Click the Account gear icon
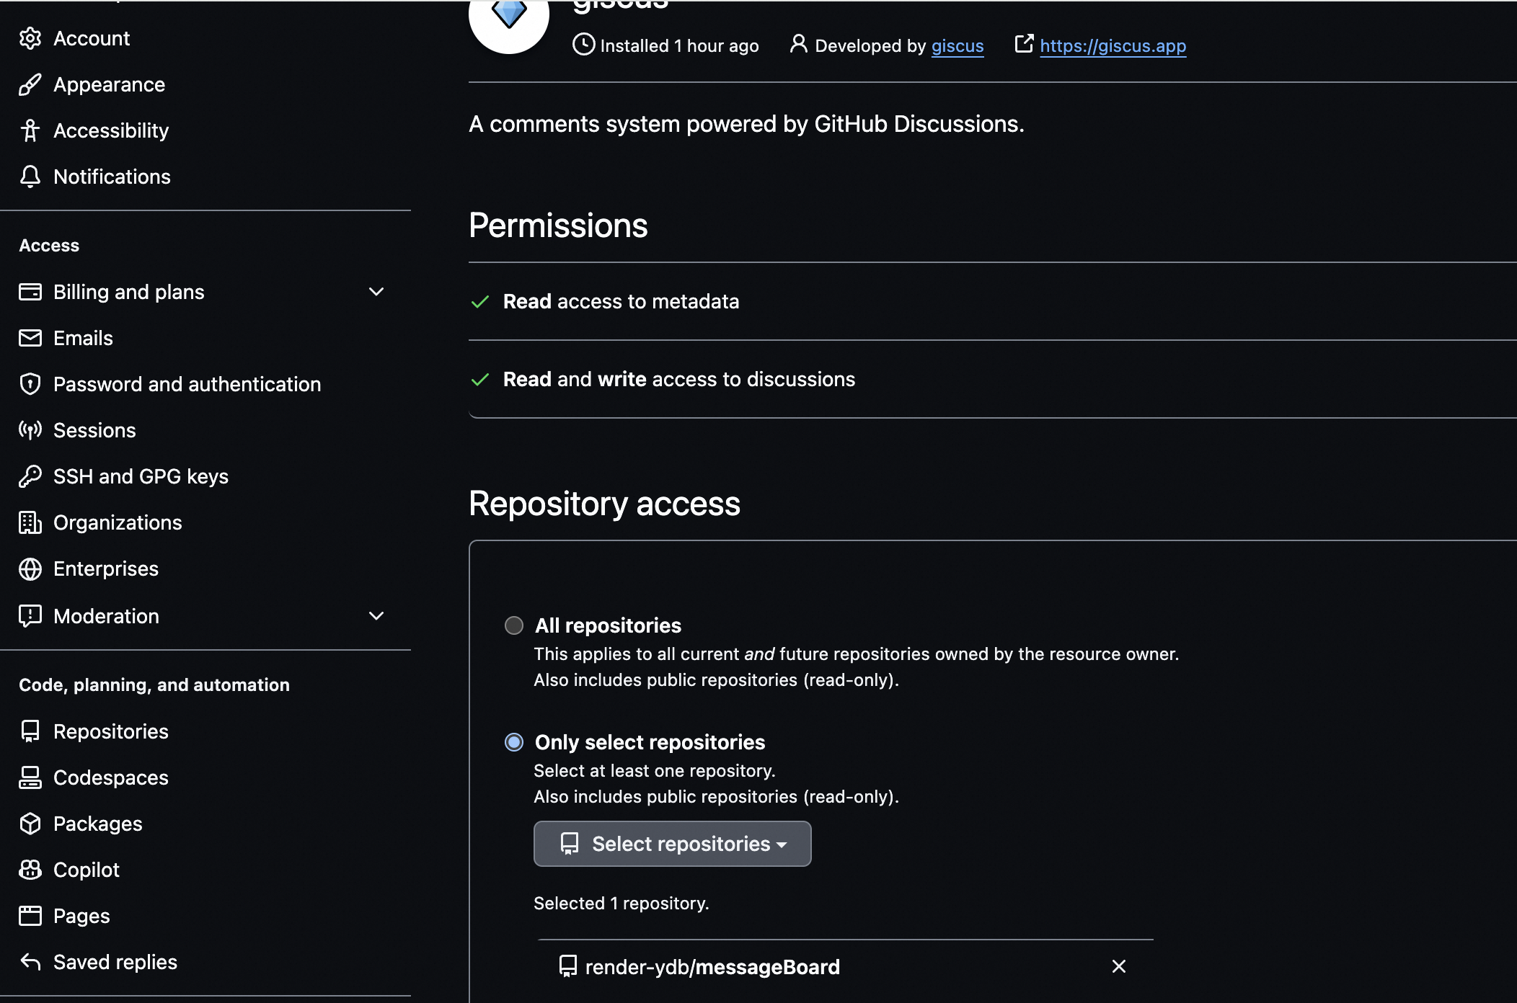Image resolution: width=1517 pixels, height=1003 pixels. point(30,38)
